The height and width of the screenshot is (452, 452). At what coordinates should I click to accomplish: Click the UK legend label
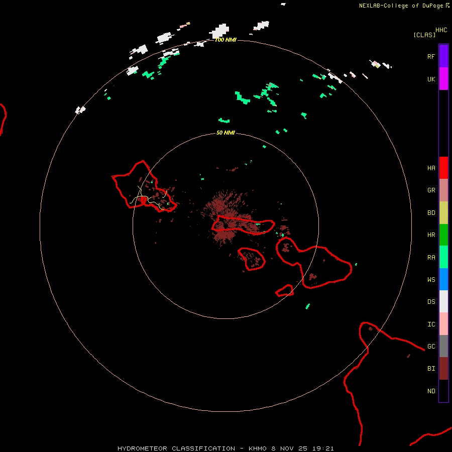coord(431,79)
